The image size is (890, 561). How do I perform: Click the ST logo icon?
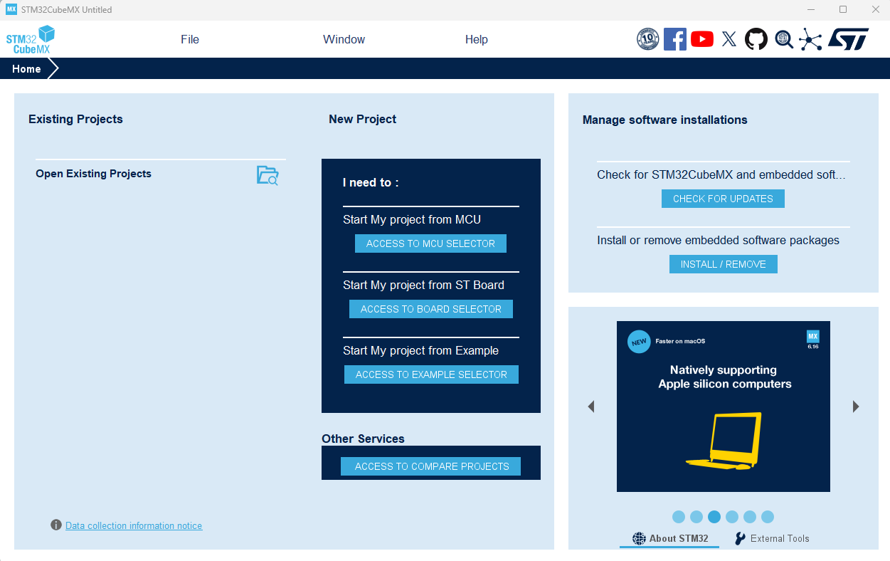pos(849,39)
